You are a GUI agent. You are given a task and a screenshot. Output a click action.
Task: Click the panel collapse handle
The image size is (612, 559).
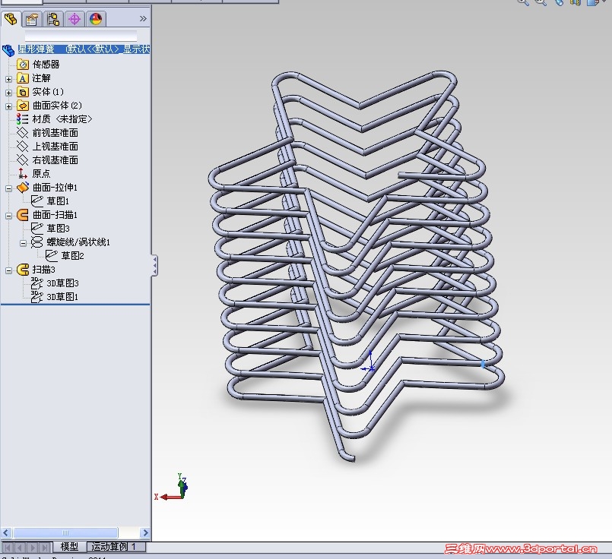[154, 266]
